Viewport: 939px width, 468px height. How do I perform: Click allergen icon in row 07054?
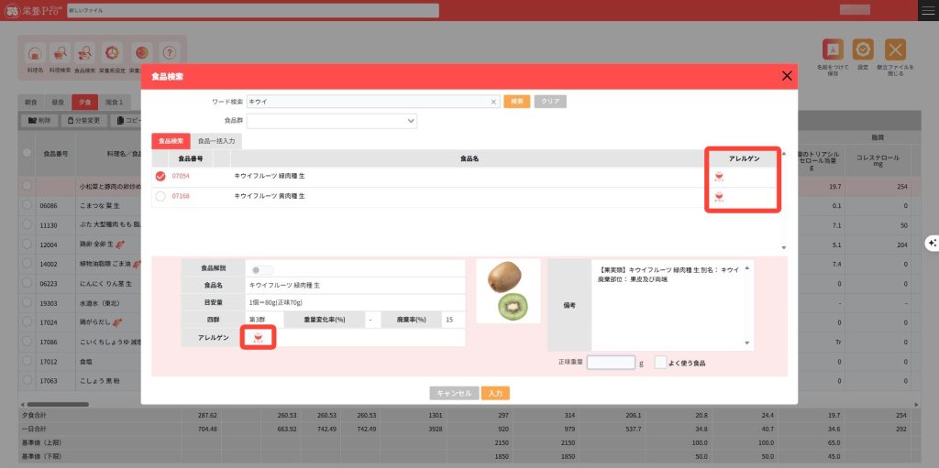pos(719,177)
